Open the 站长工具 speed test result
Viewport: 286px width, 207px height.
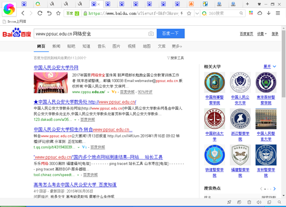pyautogui.click(x=98, y=157)
